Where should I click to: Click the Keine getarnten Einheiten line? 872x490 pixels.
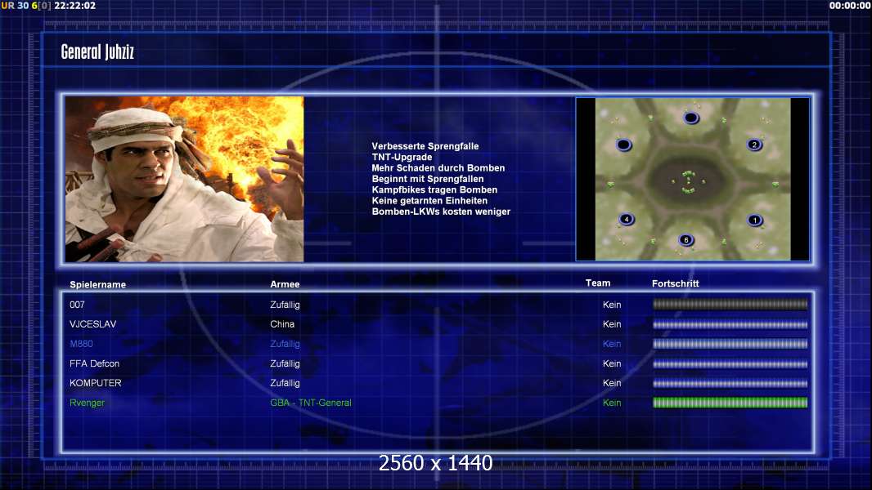429,200
